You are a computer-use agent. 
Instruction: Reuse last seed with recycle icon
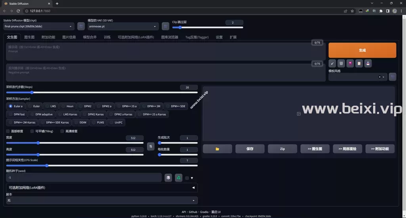179,178
